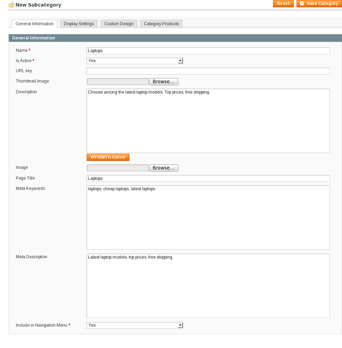342x348 pixels.
Task: Click Browse for the Thumbnail Image
Action: click(x=164, y=82)
